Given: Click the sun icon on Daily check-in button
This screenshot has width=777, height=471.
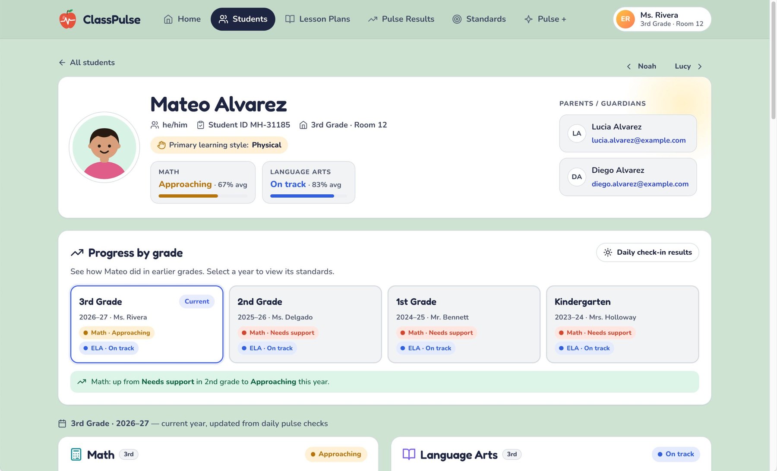Looking at the screenshot, I should [x=608, y=253].
